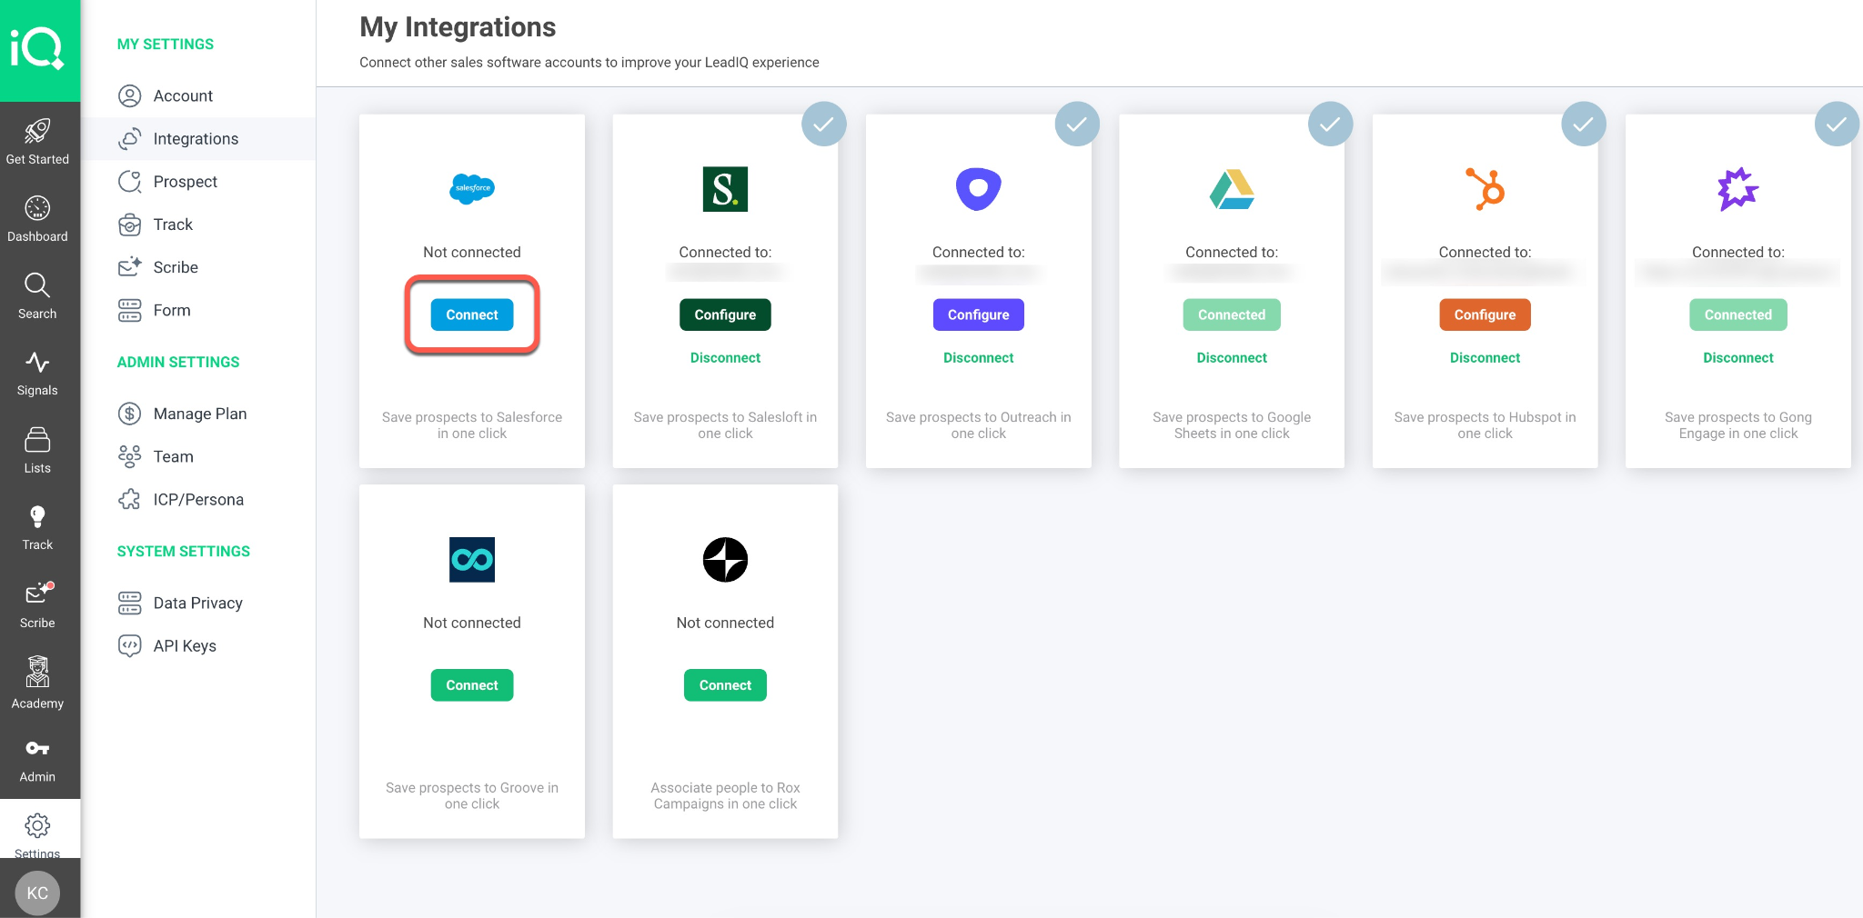Screen dimensions: 1863x918
Task: Click the HubSpot card checkmark badge
Action: pyautogui.click(x=1584, y=124)
